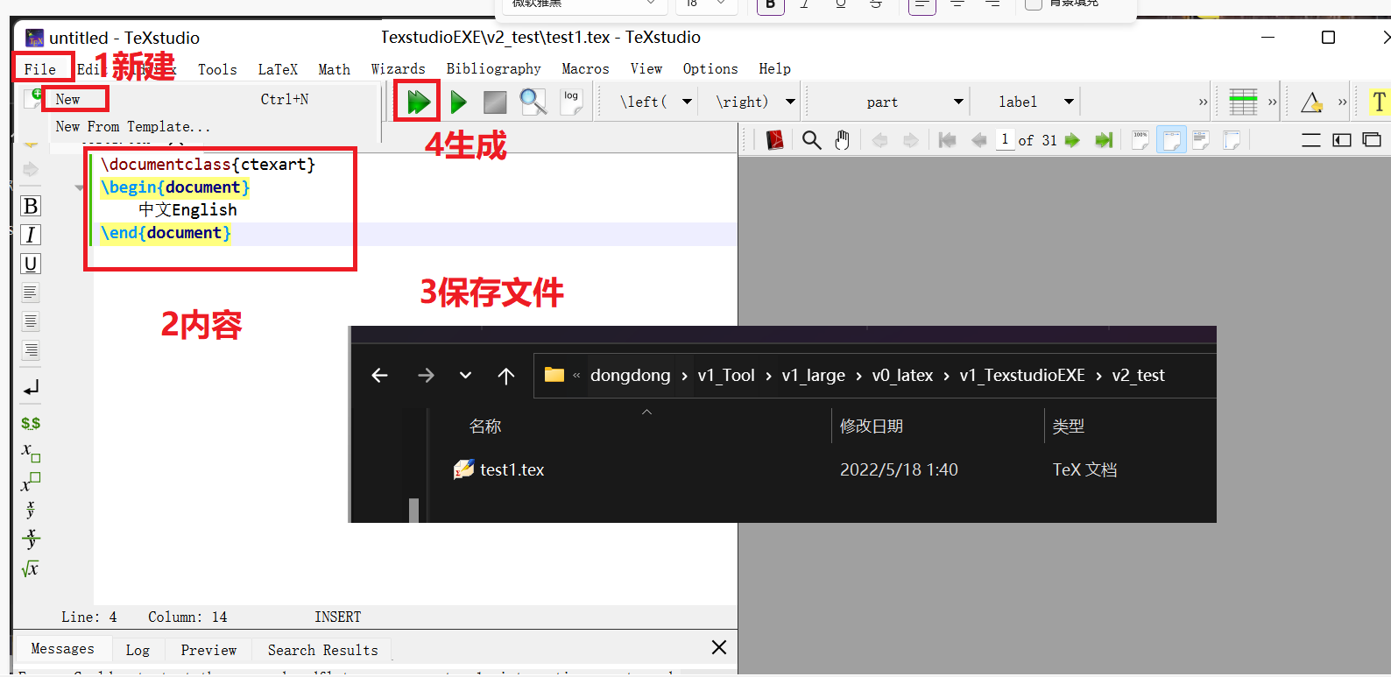Viewport: 1391px width, 677px height.
Task: Open the Wizards menu
Action: (x=398, y=69)
